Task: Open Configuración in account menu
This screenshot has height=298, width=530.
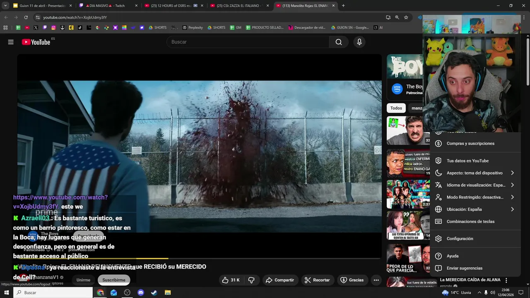Action: tap(475, 239)
